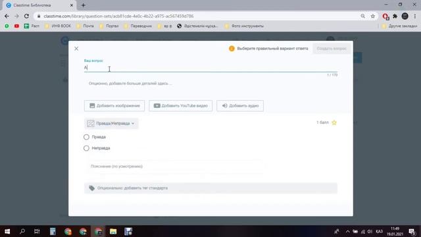Click the browser address bar URL
Viewport: 421px width, 237px height.
coord(118,16)
